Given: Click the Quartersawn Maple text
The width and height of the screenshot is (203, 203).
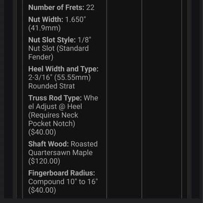Looking at the screenshot, I should 60,153.
